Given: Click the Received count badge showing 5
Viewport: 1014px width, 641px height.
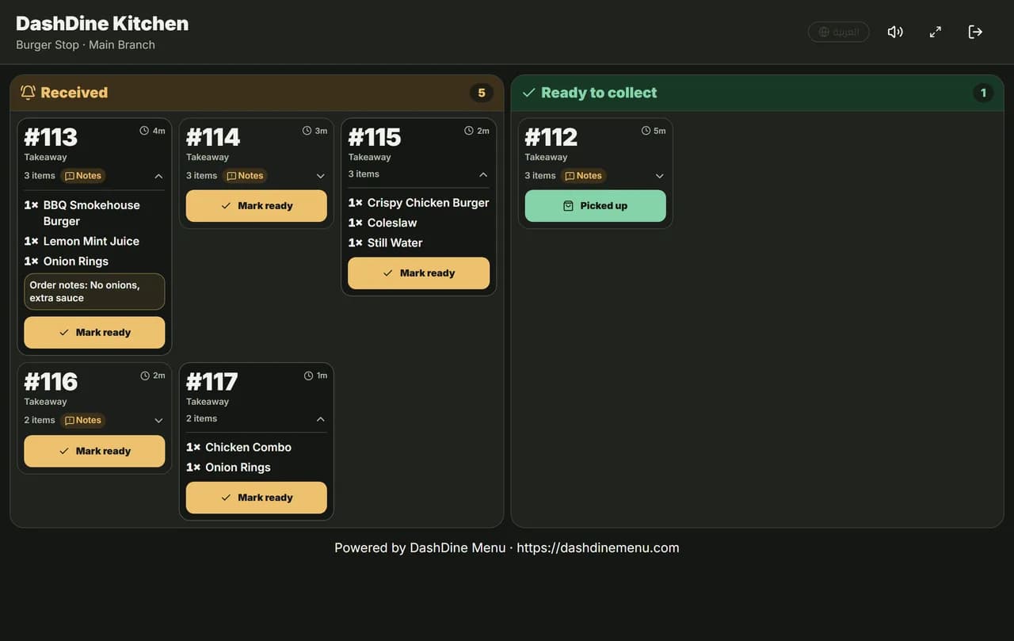Looking at the screenshot, I should pos(482,93).
